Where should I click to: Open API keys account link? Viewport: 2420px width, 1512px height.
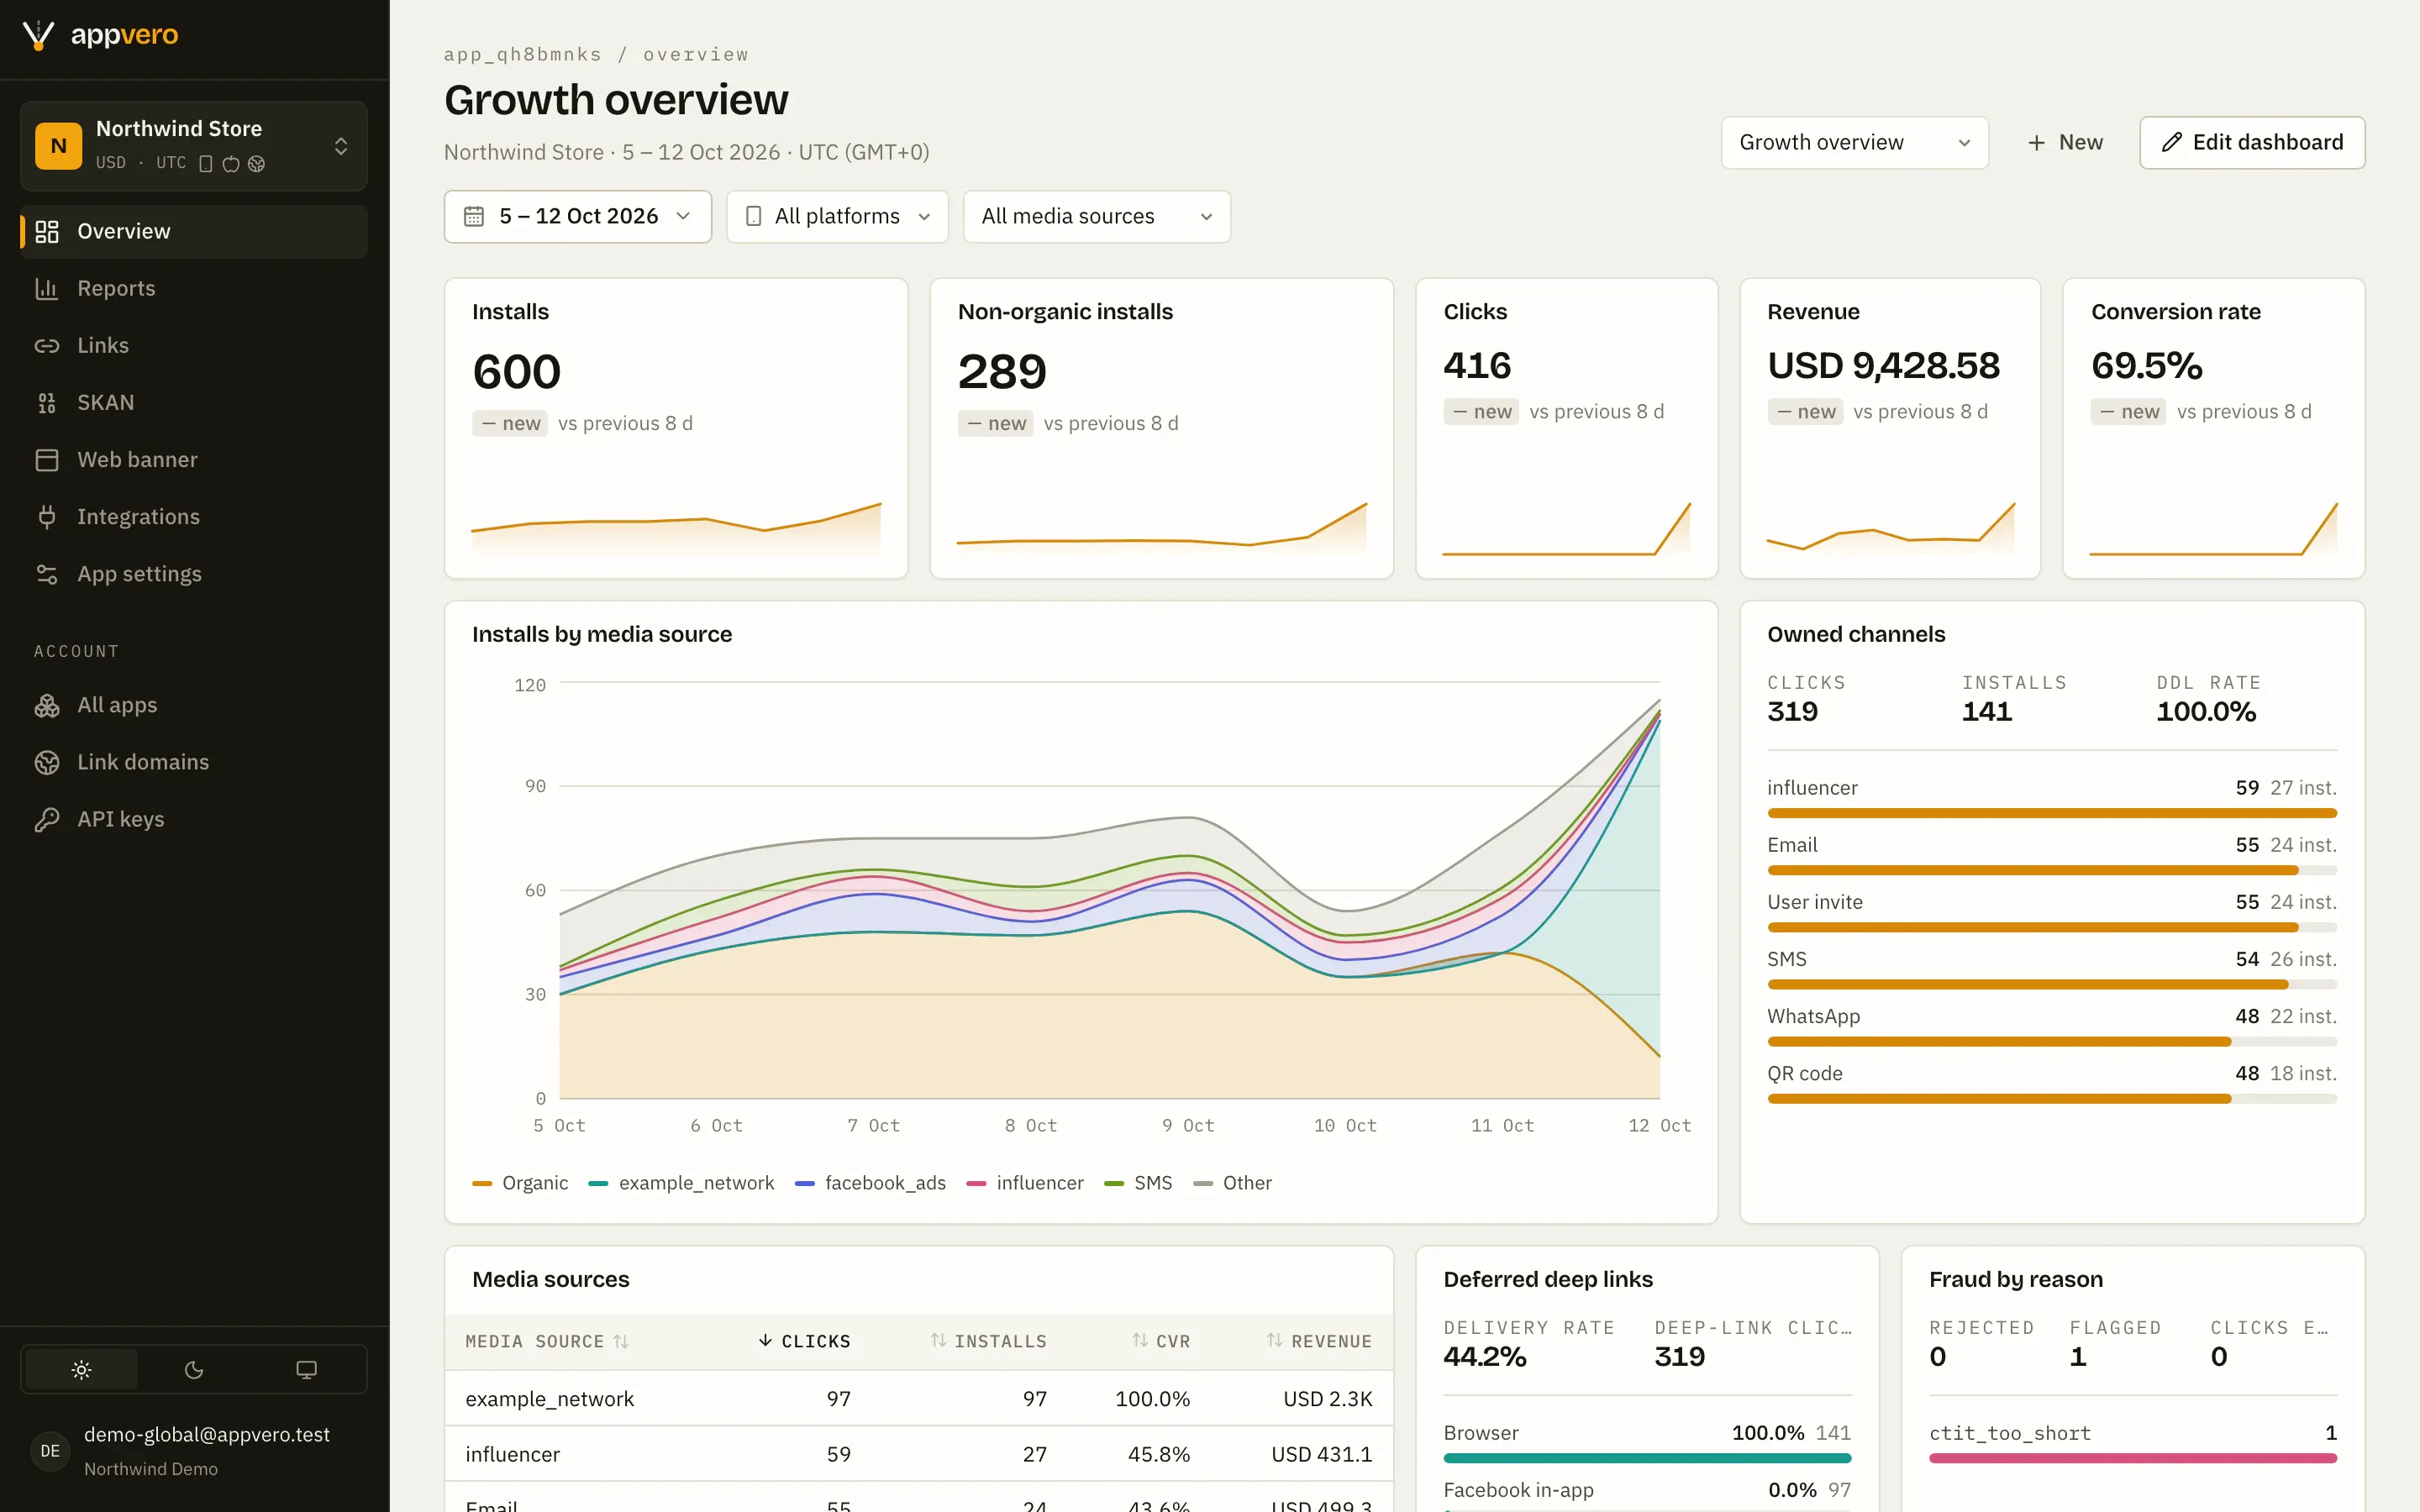point(194,819)
